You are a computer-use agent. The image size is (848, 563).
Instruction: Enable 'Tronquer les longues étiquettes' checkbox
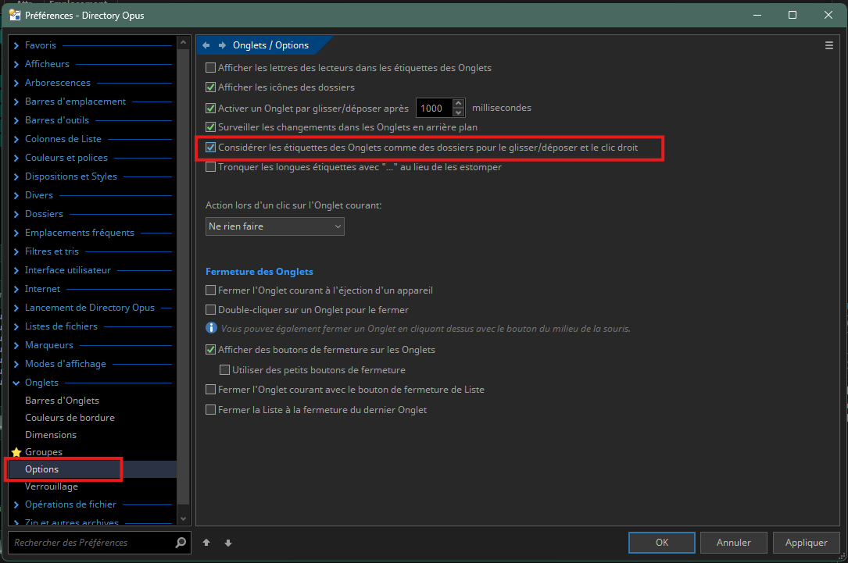coord(211,167)
